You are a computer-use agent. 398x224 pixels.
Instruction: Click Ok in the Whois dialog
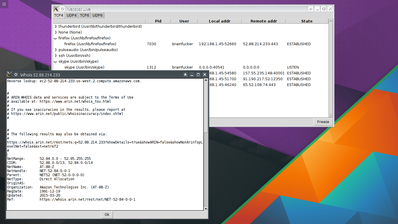107,215
